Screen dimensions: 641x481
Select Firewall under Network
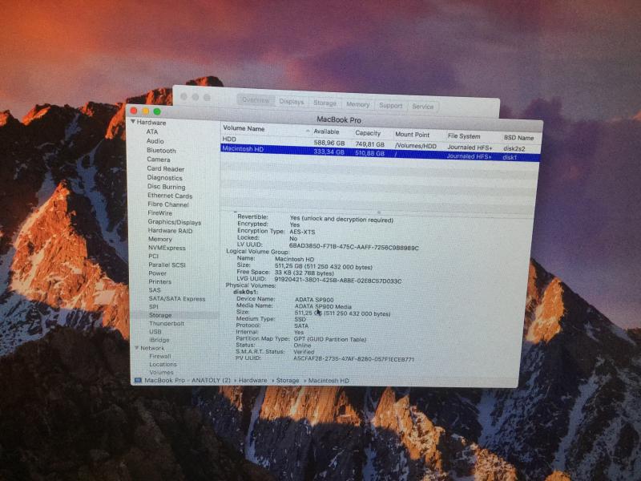(159, 356)
